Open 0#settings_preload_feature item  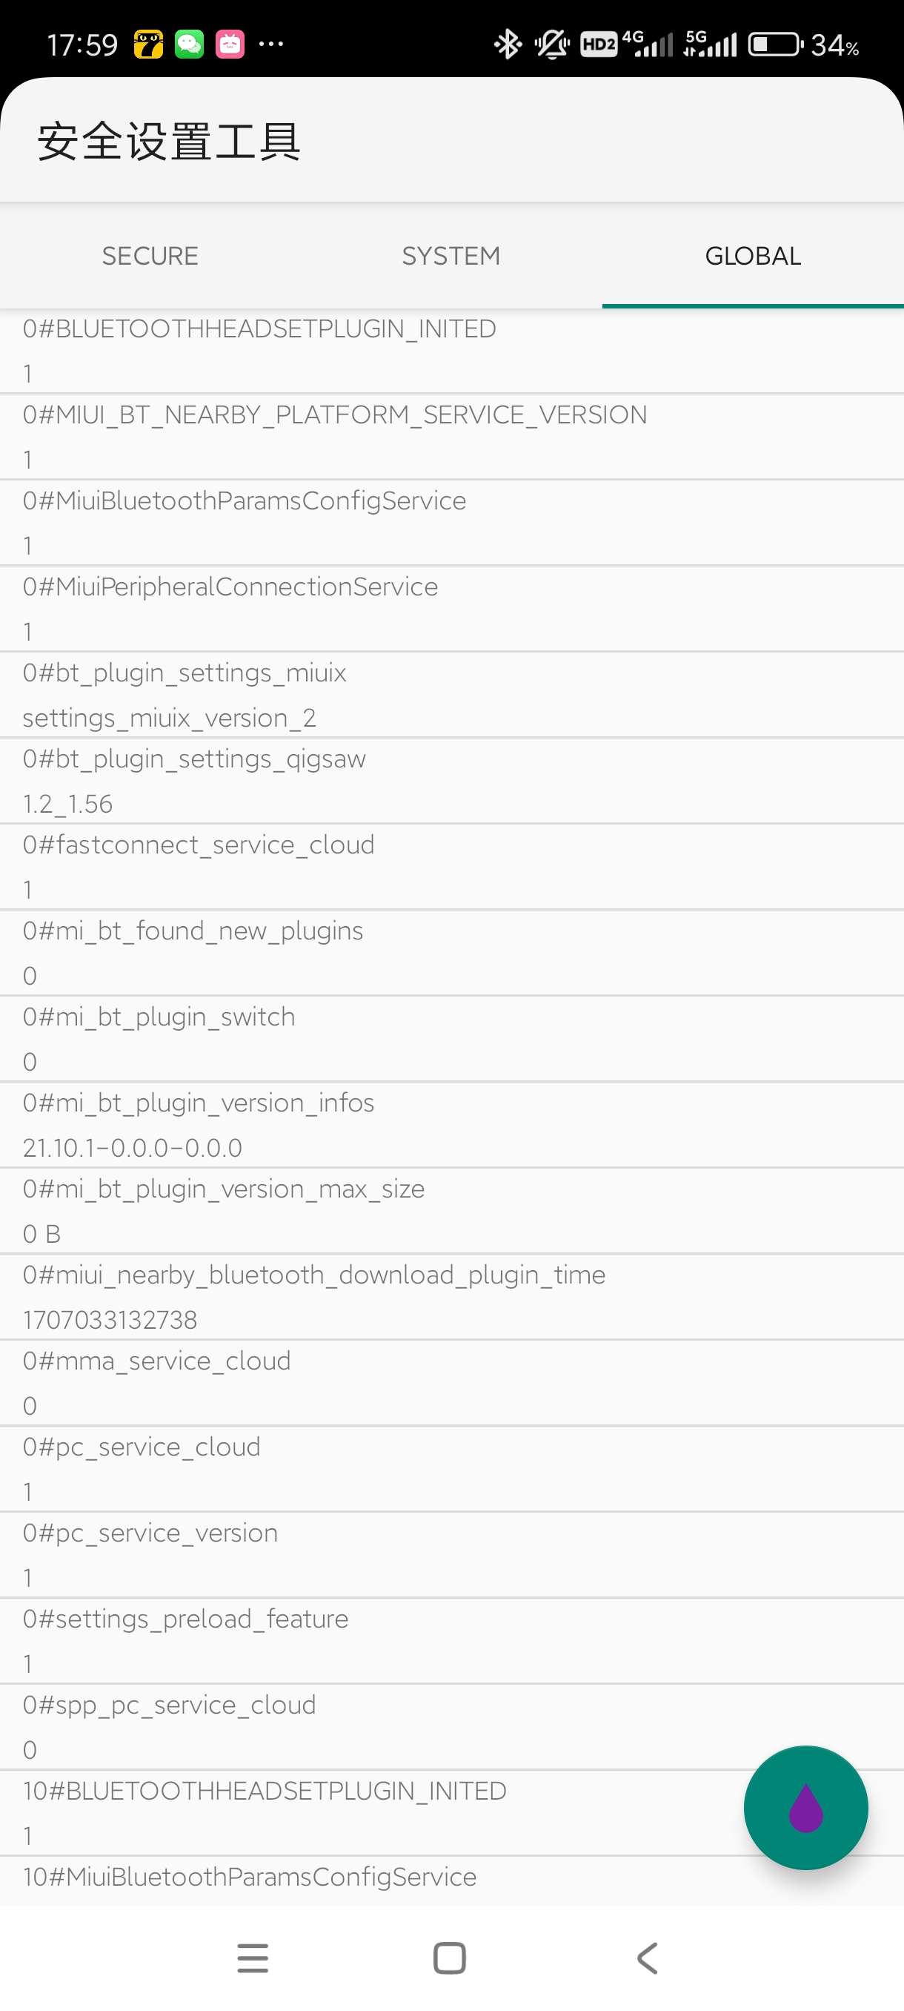point(451,1641)
